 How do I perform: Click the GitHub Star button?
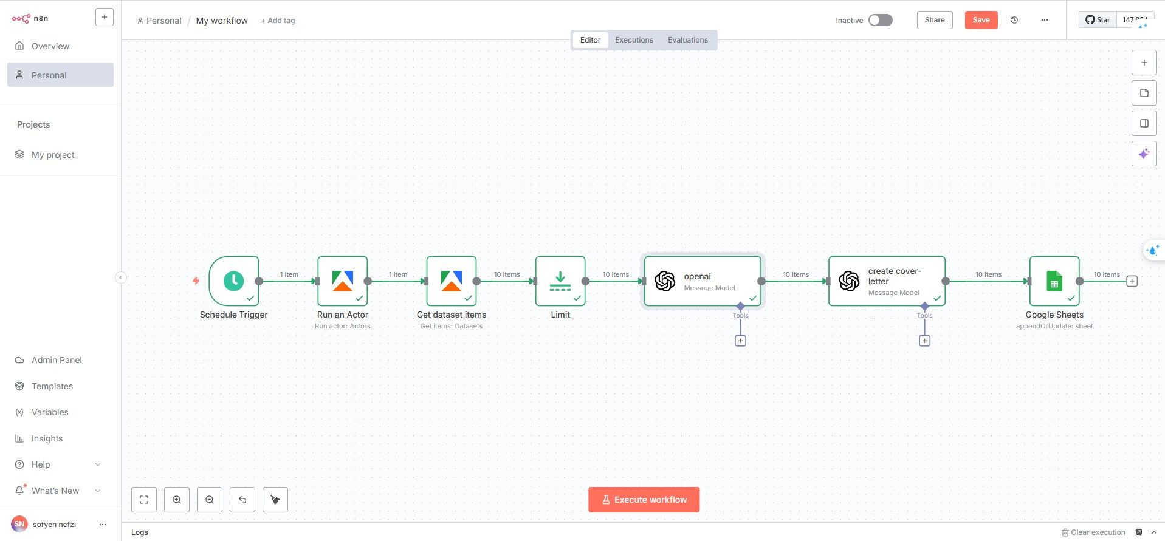point(1098,20)
